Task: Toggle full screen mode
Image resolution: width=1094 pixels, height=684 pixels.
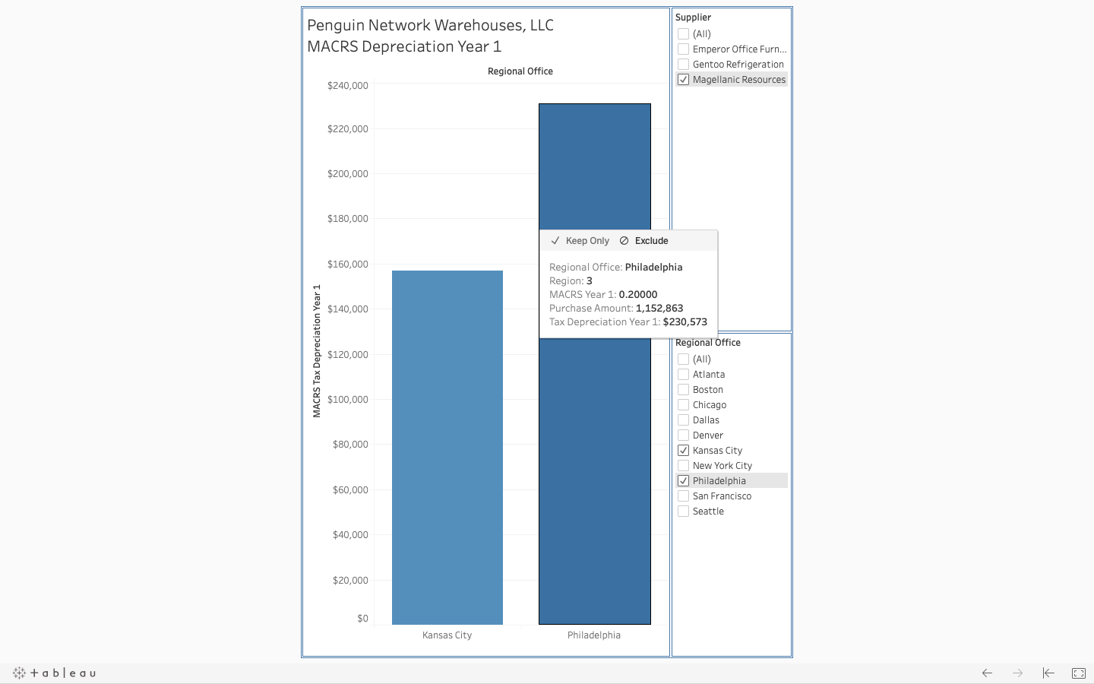Action: [x=1078, y=673]
